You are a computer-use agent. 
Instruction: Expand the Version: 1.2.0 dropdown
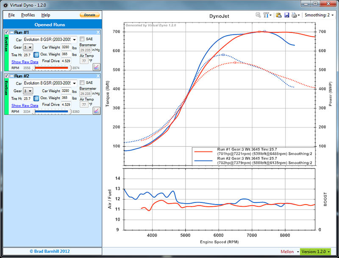315,252
